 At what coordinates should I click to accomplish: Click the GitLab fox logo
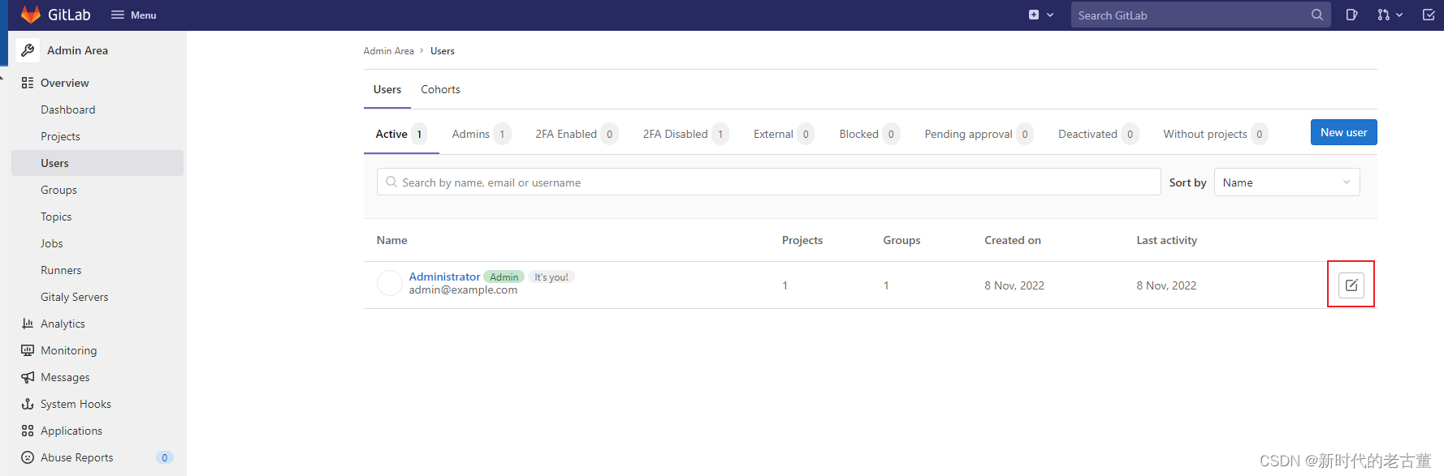point(30,15)
